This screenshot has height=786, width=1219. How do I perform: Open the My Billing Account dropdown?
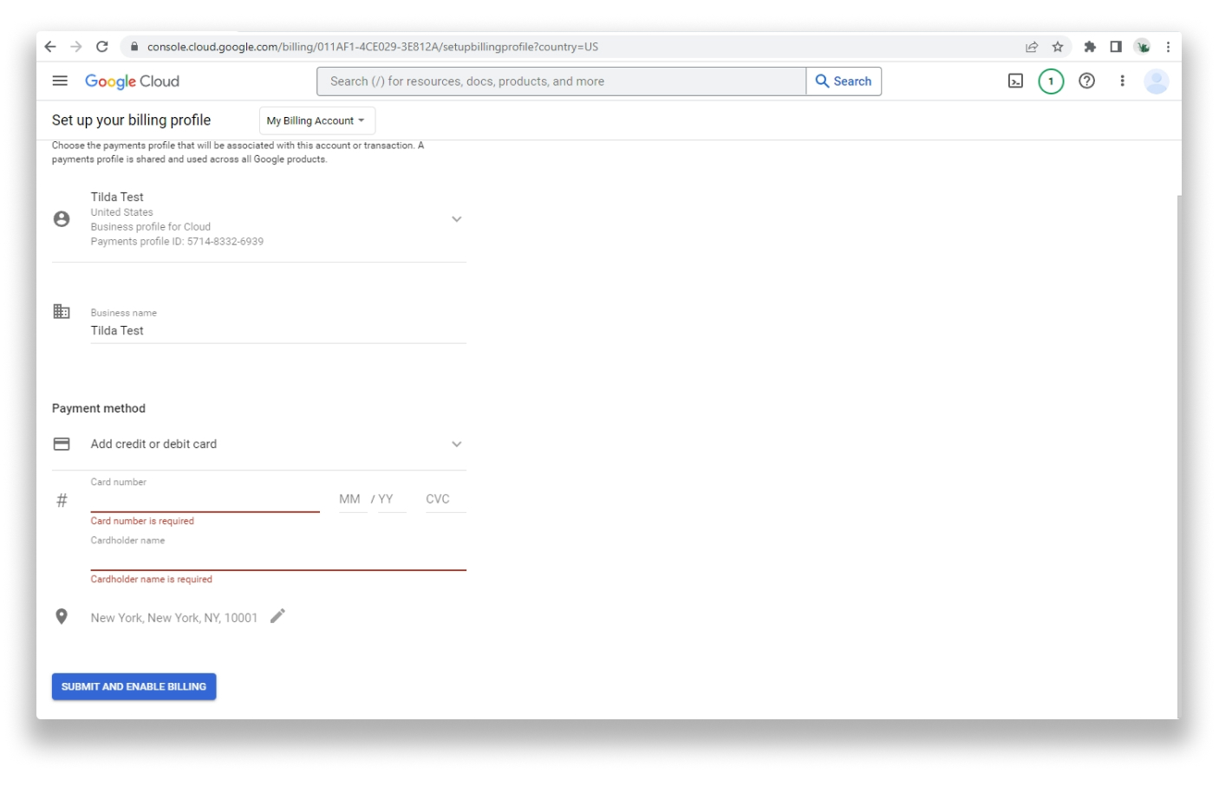316,120
